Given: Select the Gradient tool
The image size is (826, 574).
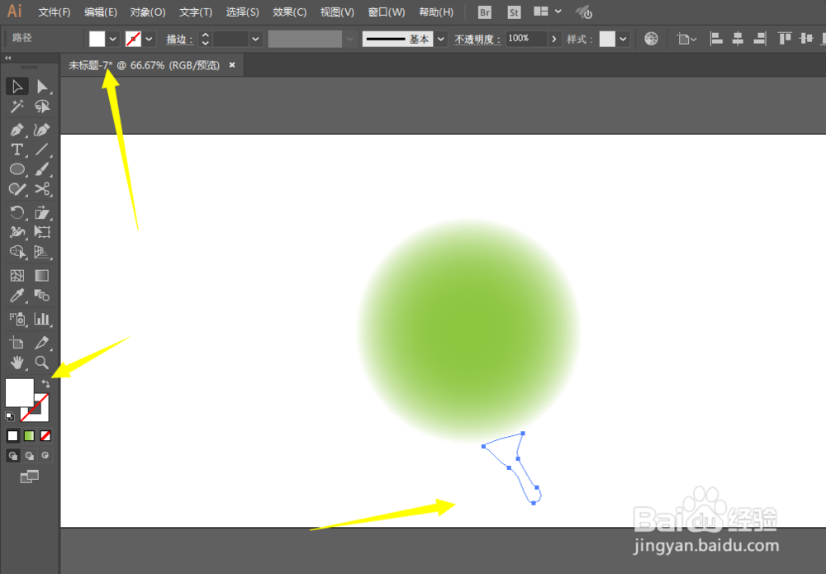Looking at the screenshot, I should pyautogui.click(x=42, y=275).
